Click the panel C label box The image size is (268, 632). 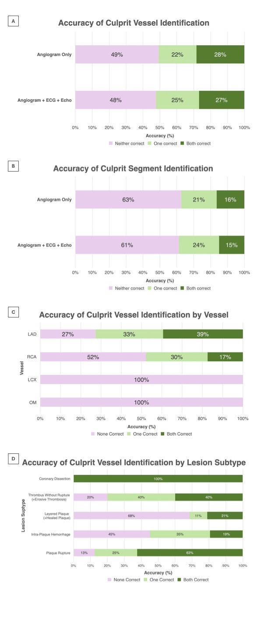[14, 312]
